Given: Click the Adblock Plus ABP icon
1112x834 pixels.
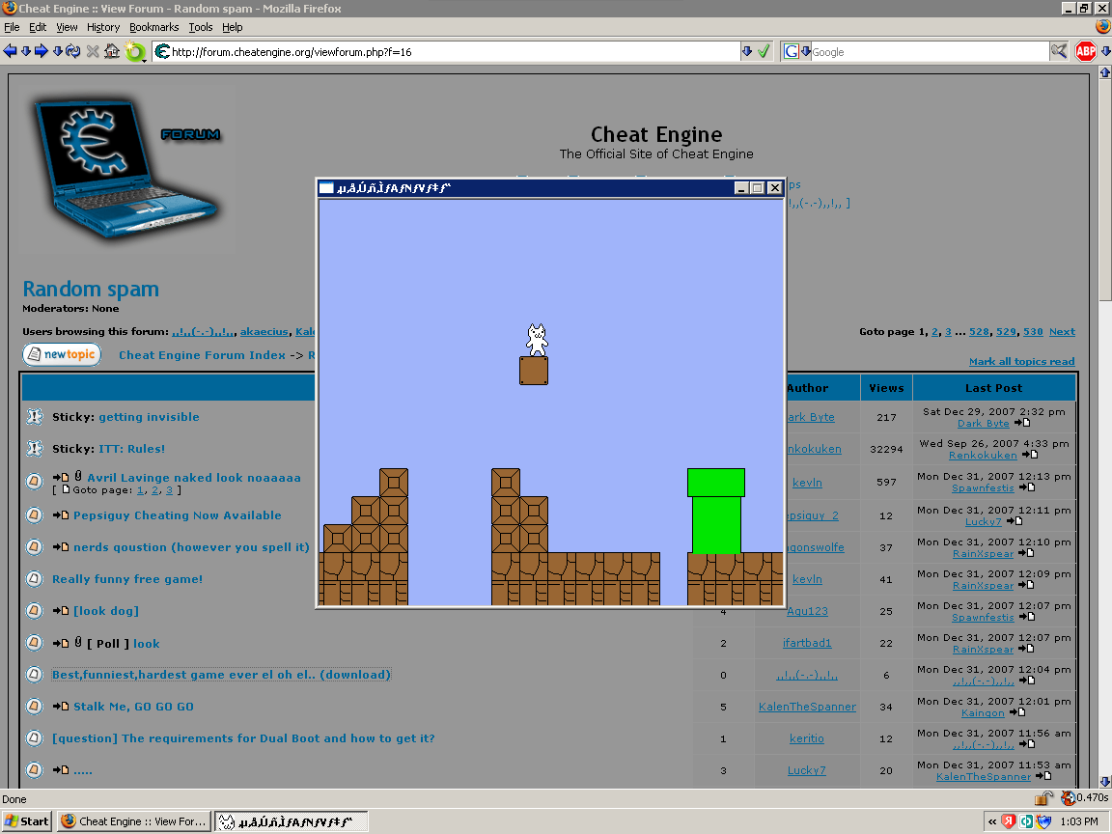Looking at the screenshot, I should 1086,51.
